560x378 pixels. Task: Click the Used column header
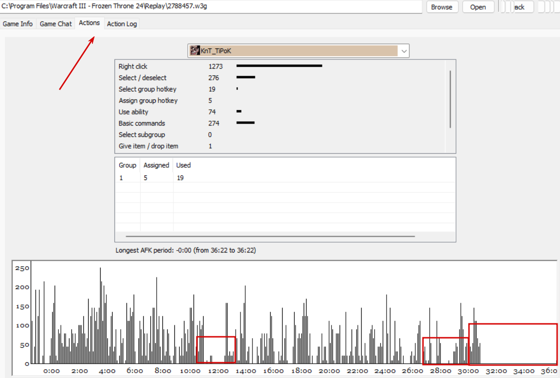point(183,165)
